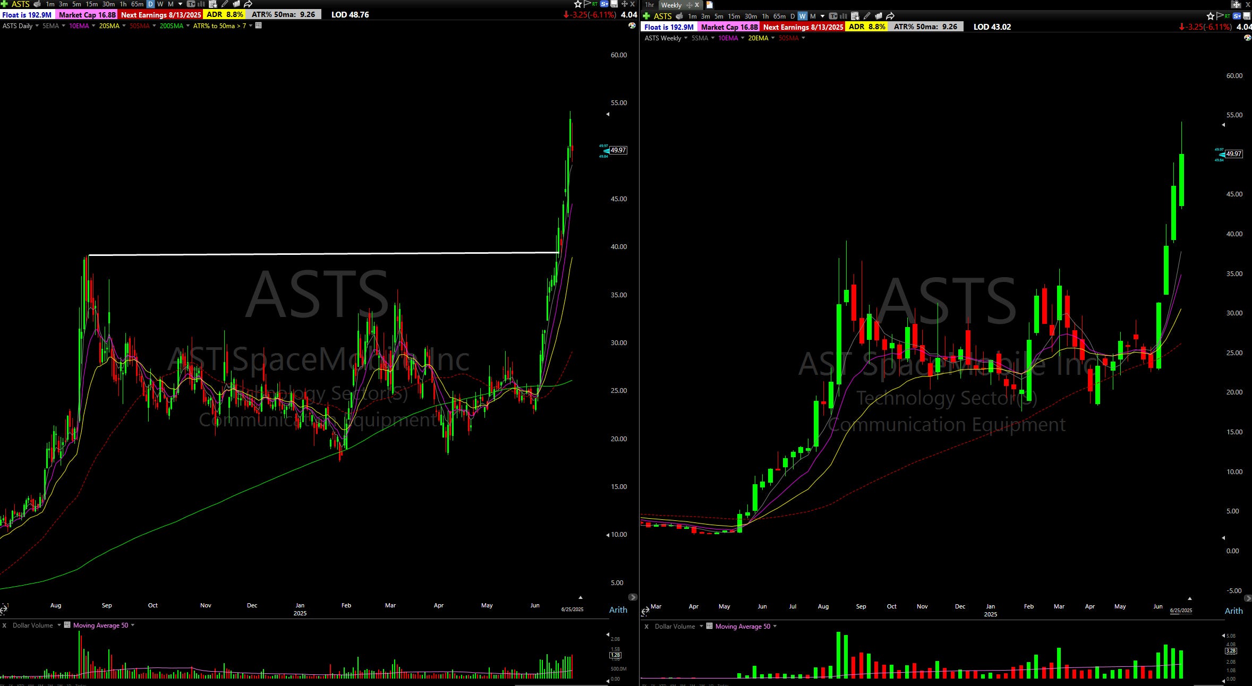Click the pencil drawing tool in left toolbar
This screenshot has width=1252, height=686.
(225, 4)
